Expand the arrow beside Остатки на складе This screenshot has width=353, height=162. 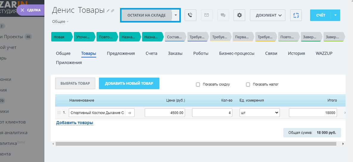point(176,15)
